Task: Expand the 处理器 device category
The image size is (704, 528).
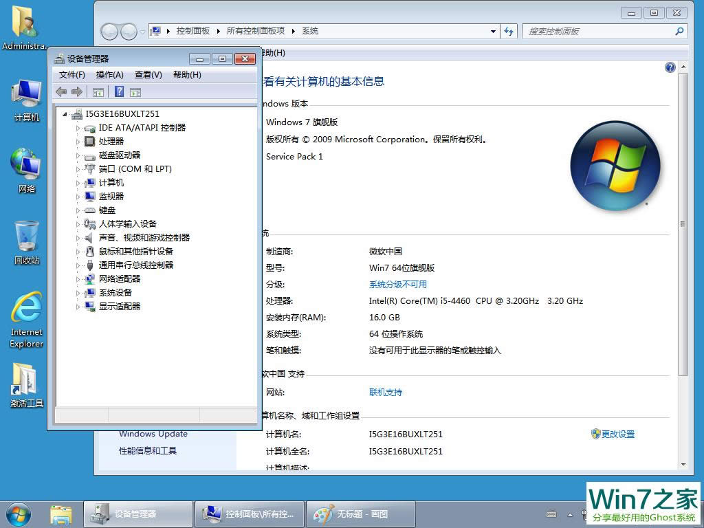Action: coord(80,141)
